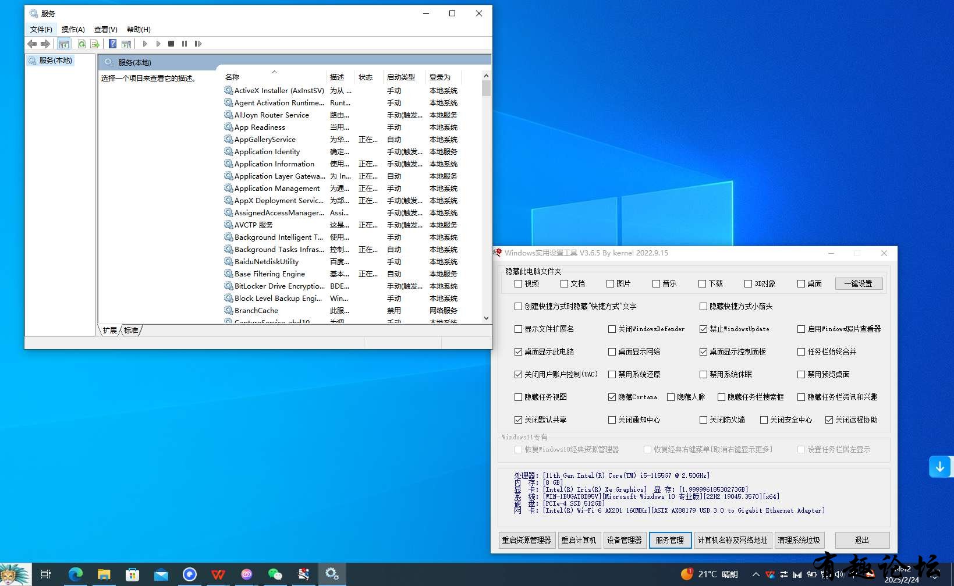Click the 清理系统垃圾 button
This screenshot has width=954, height=586.
(799, 540)
